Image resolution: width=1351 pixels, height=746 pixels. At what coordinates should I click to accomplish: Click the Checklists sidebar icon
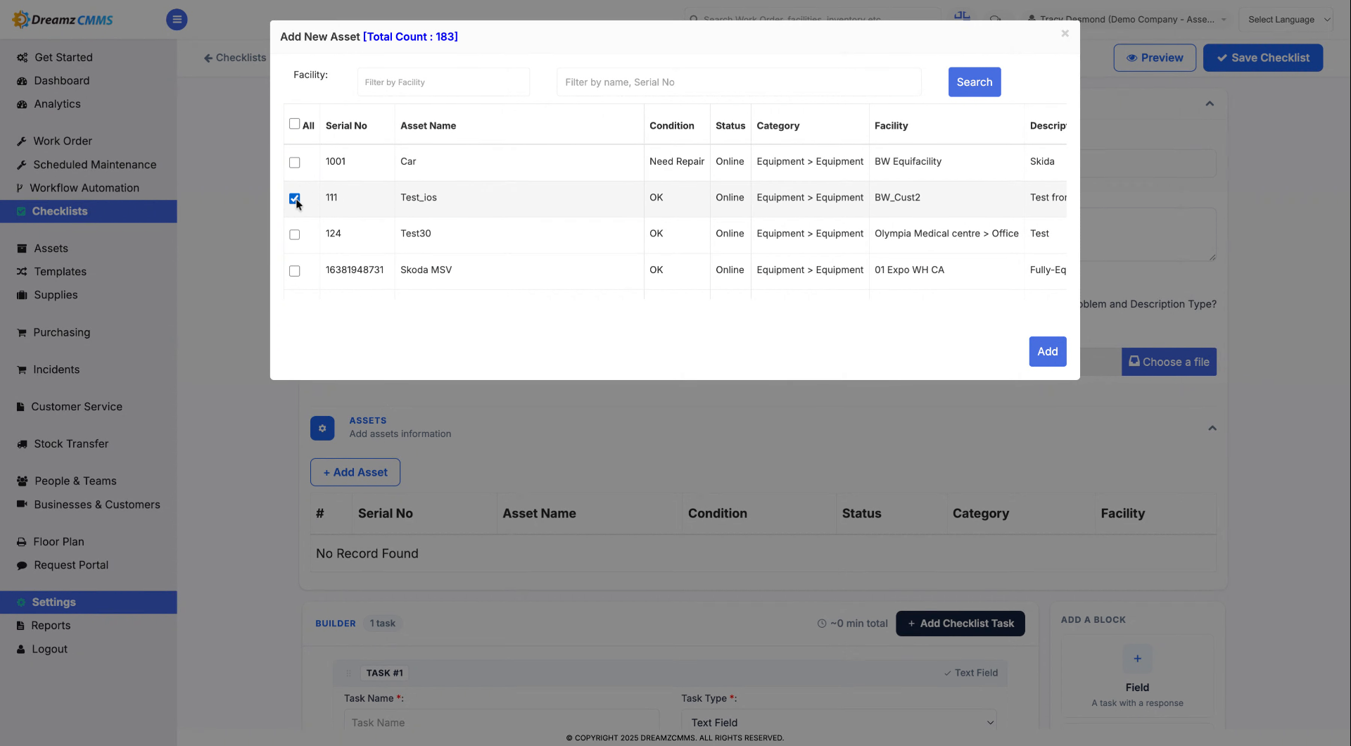21,211
